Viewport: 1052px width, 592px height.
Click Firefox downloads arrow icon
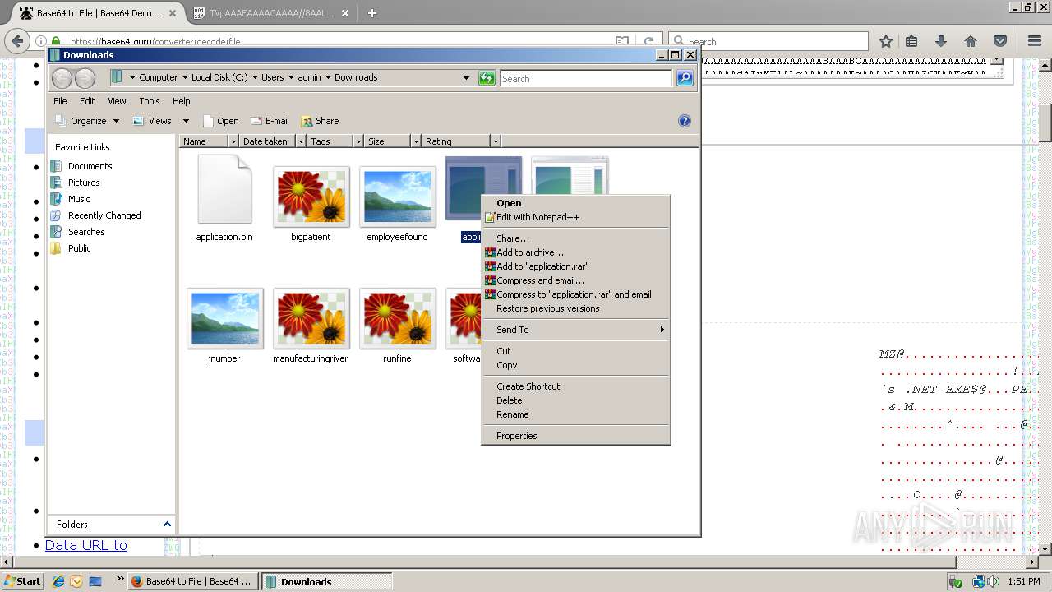(941, 41)
